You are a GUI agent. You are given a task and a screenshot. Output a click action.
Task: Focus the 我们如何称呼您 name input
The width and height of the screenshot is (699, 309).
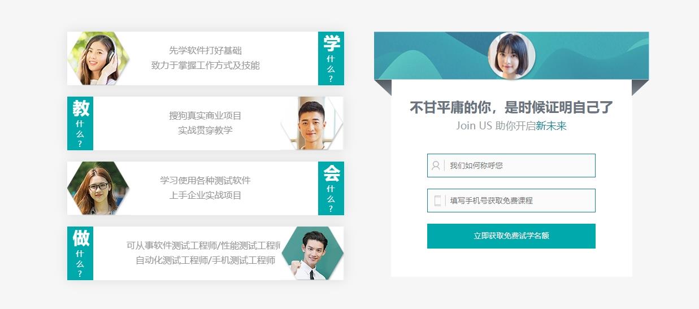[x=511, y=166]
